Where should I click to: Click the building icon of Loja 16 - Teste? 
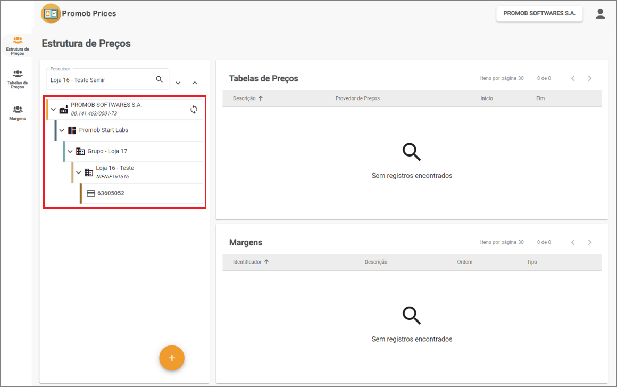[x=89, y=172]
